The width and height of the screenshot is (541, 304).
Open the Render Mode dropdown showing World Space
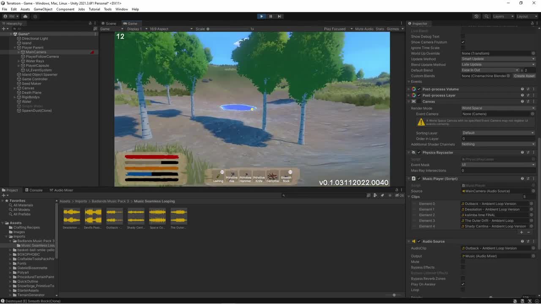pos(497,108)
